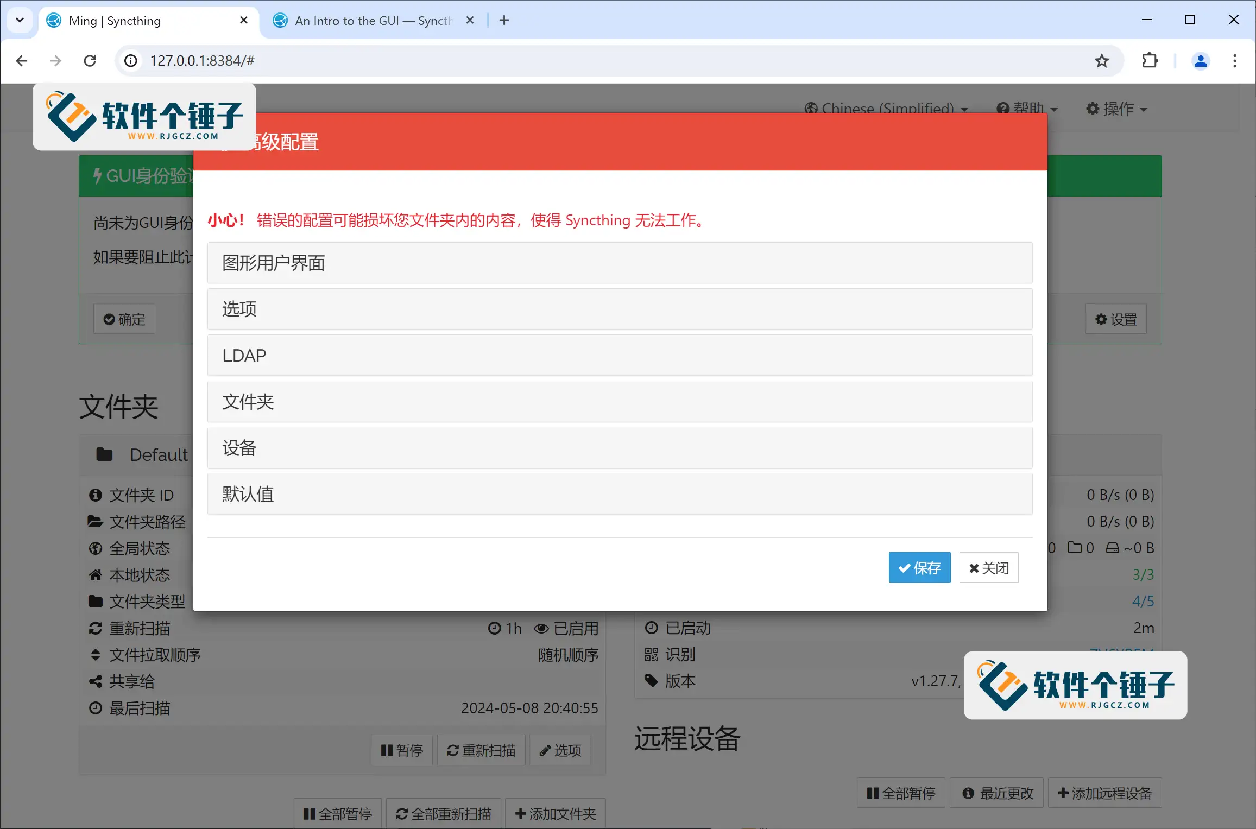Expand the 图形用户界面 section
Screen dimensions: 1256x829
click(x=620, y=263)
